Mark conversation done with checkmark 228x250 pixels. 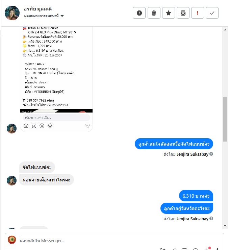click(x=212, y=13)
